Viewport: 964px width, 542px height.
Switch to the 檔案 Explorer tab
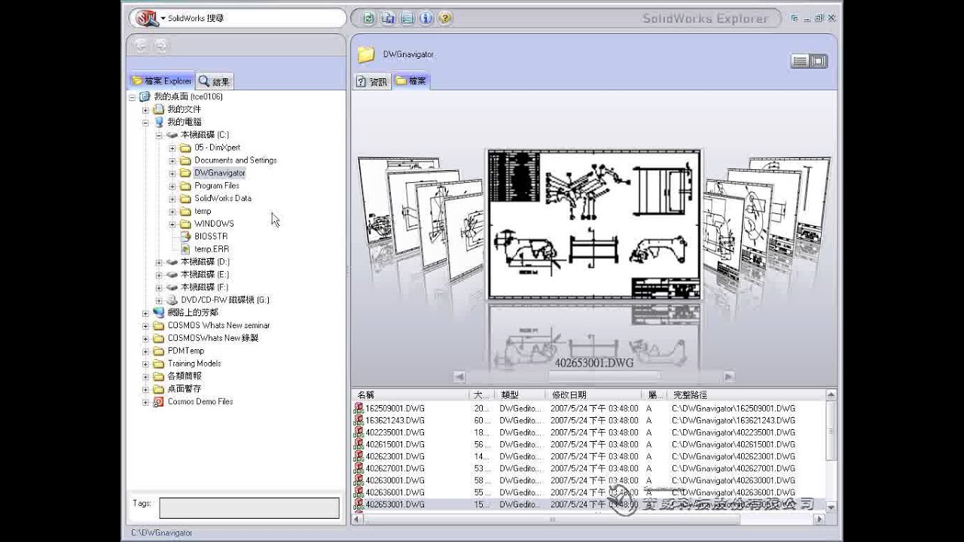(x=162, y=81)
